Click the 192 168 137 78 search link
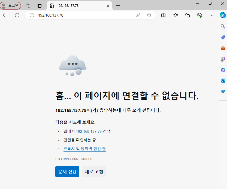 coord(89,131)
